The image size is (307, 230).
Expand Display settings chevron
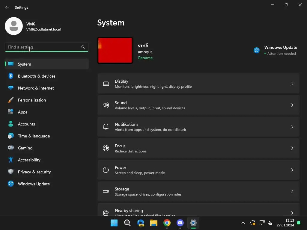tap(292, 84)
